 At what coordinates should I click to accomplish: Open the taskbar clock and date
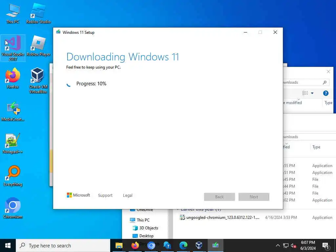(308, 245)
